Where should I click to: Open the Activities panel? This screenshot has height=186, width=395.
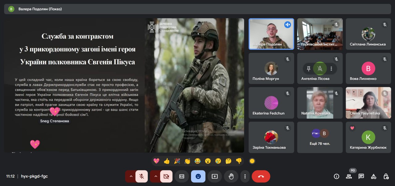point(373,176)
